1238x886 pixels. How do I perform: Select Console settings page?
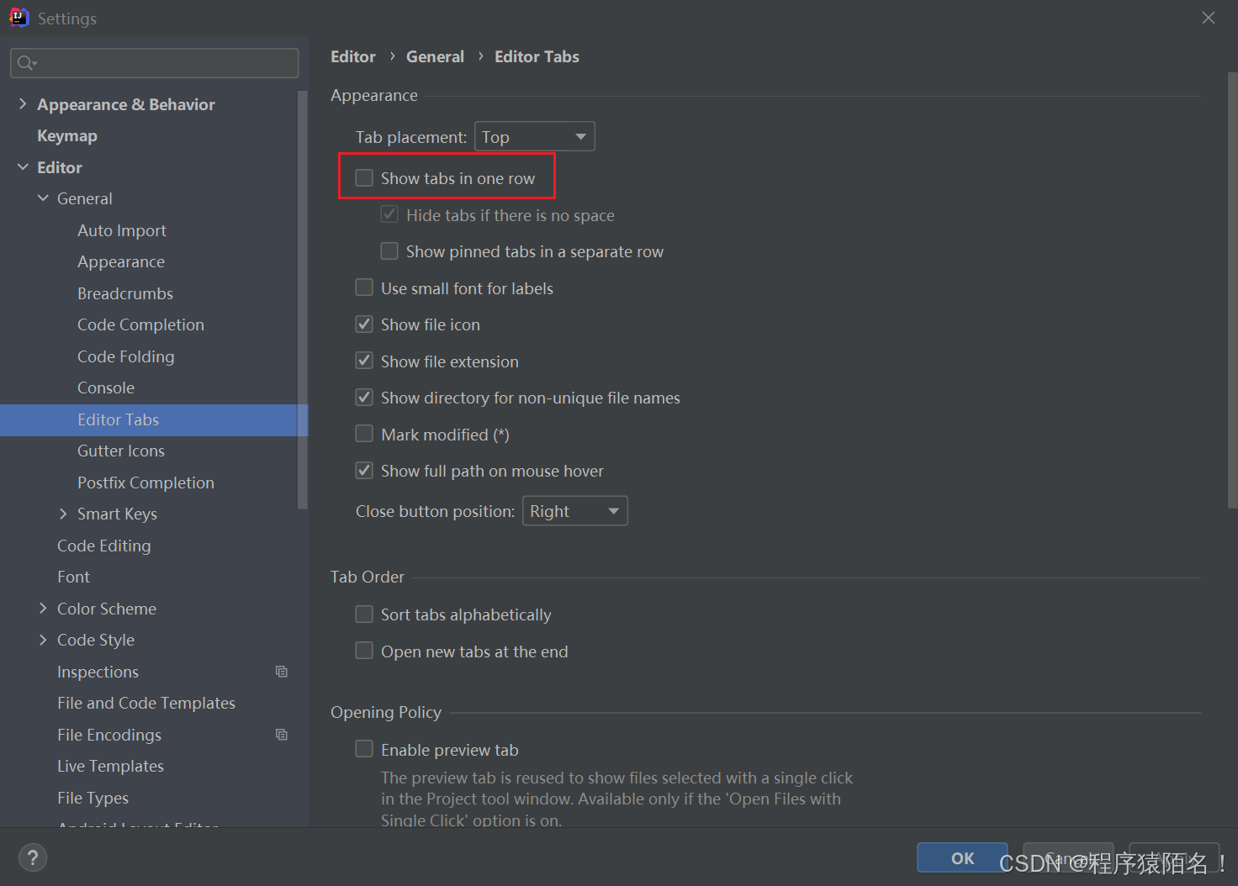tap(106, 388)
